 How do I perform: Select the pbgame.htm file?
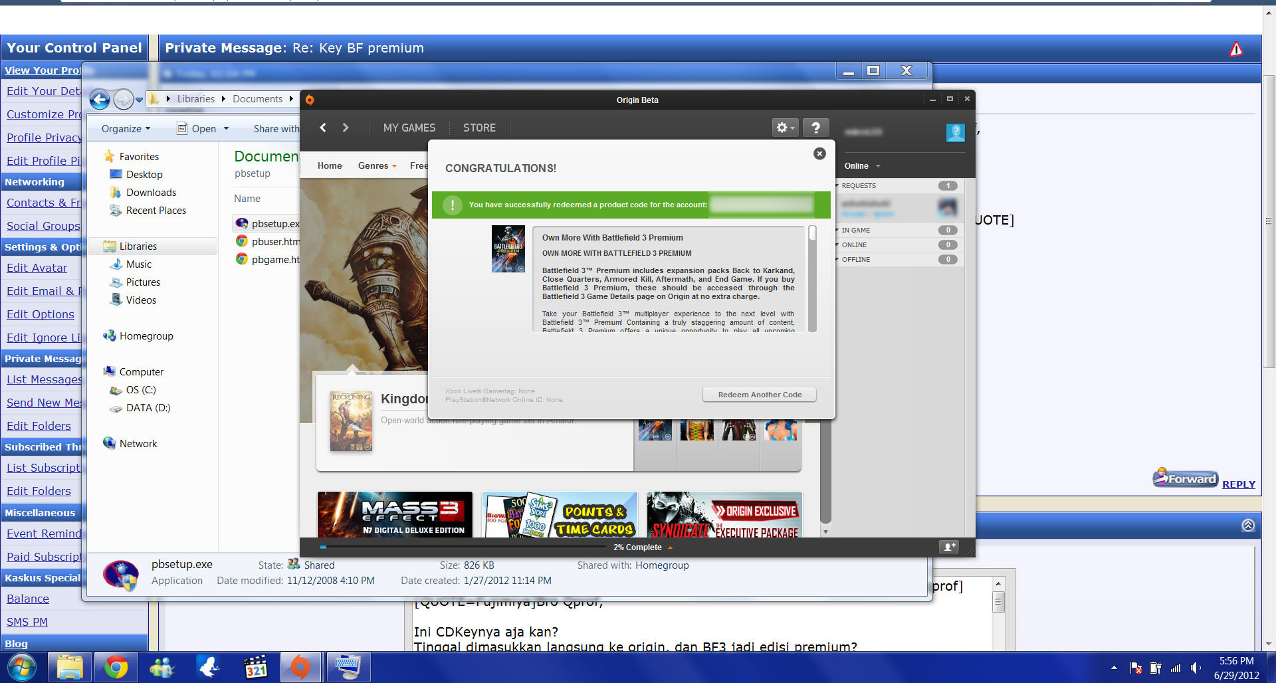(x=268, y=260)
